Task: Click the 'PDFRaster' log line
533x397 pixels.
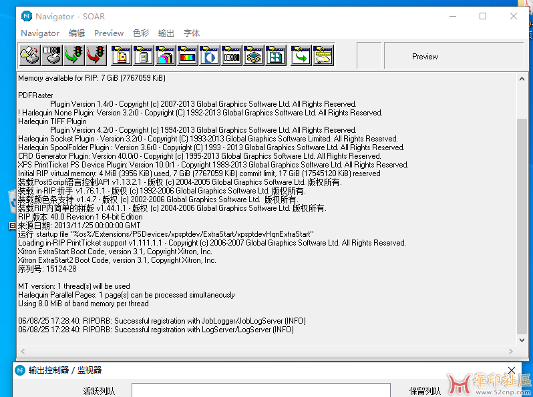Action: click(x=35, y=95)
